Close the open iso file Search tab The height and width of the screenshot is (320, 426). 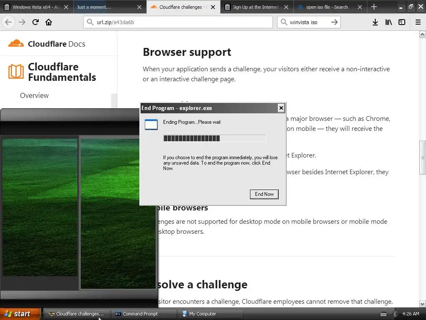point(360,7)
